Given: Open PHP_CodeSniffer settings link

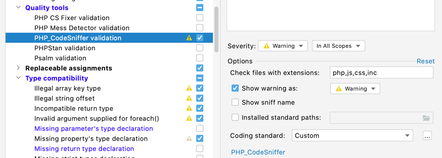Looking at the screenshot, I should pos(258,152).
